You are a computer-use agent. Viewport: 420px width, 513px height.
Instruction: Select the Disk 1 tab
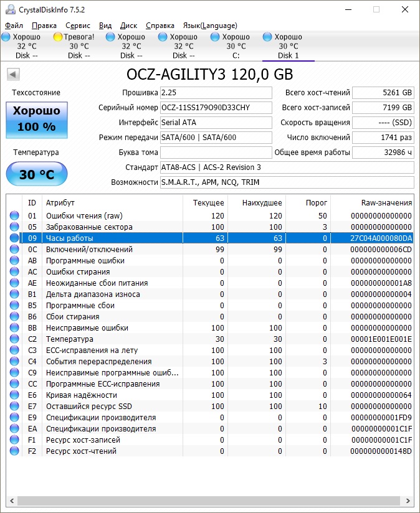[x=288, y=46]
